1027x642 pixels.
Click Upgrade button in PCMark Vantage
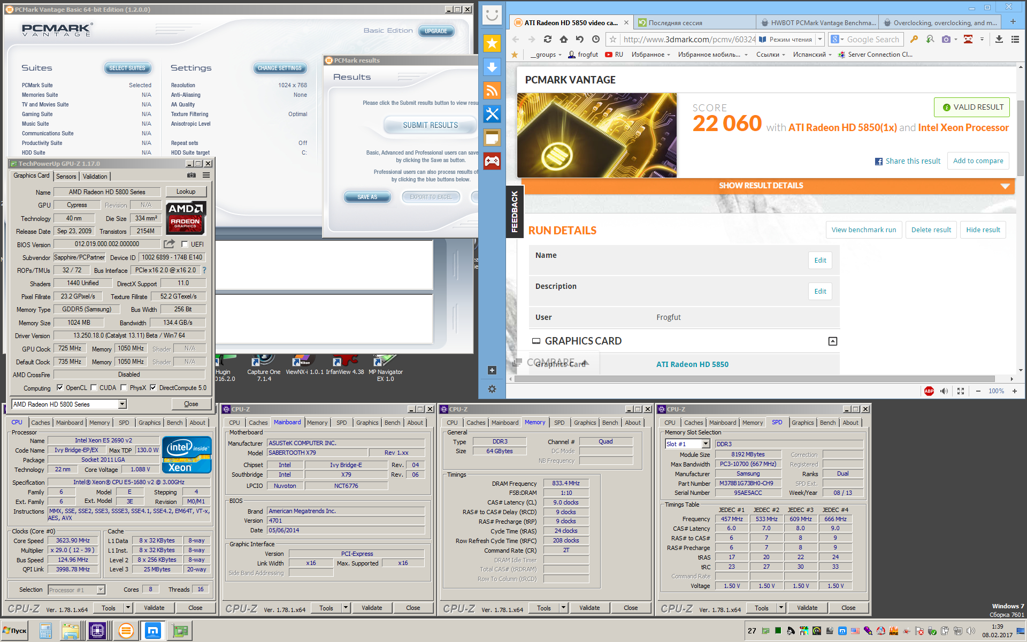[x=436, y=31]
